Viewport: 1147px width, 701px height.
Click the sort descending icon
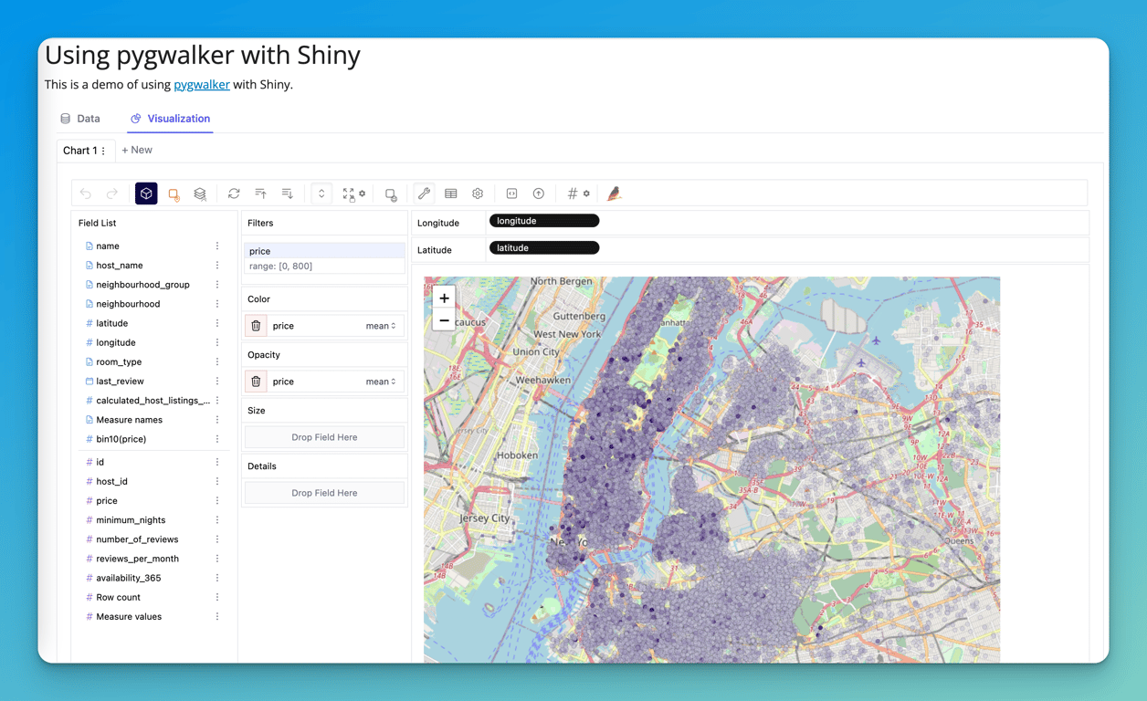(288, 194)
